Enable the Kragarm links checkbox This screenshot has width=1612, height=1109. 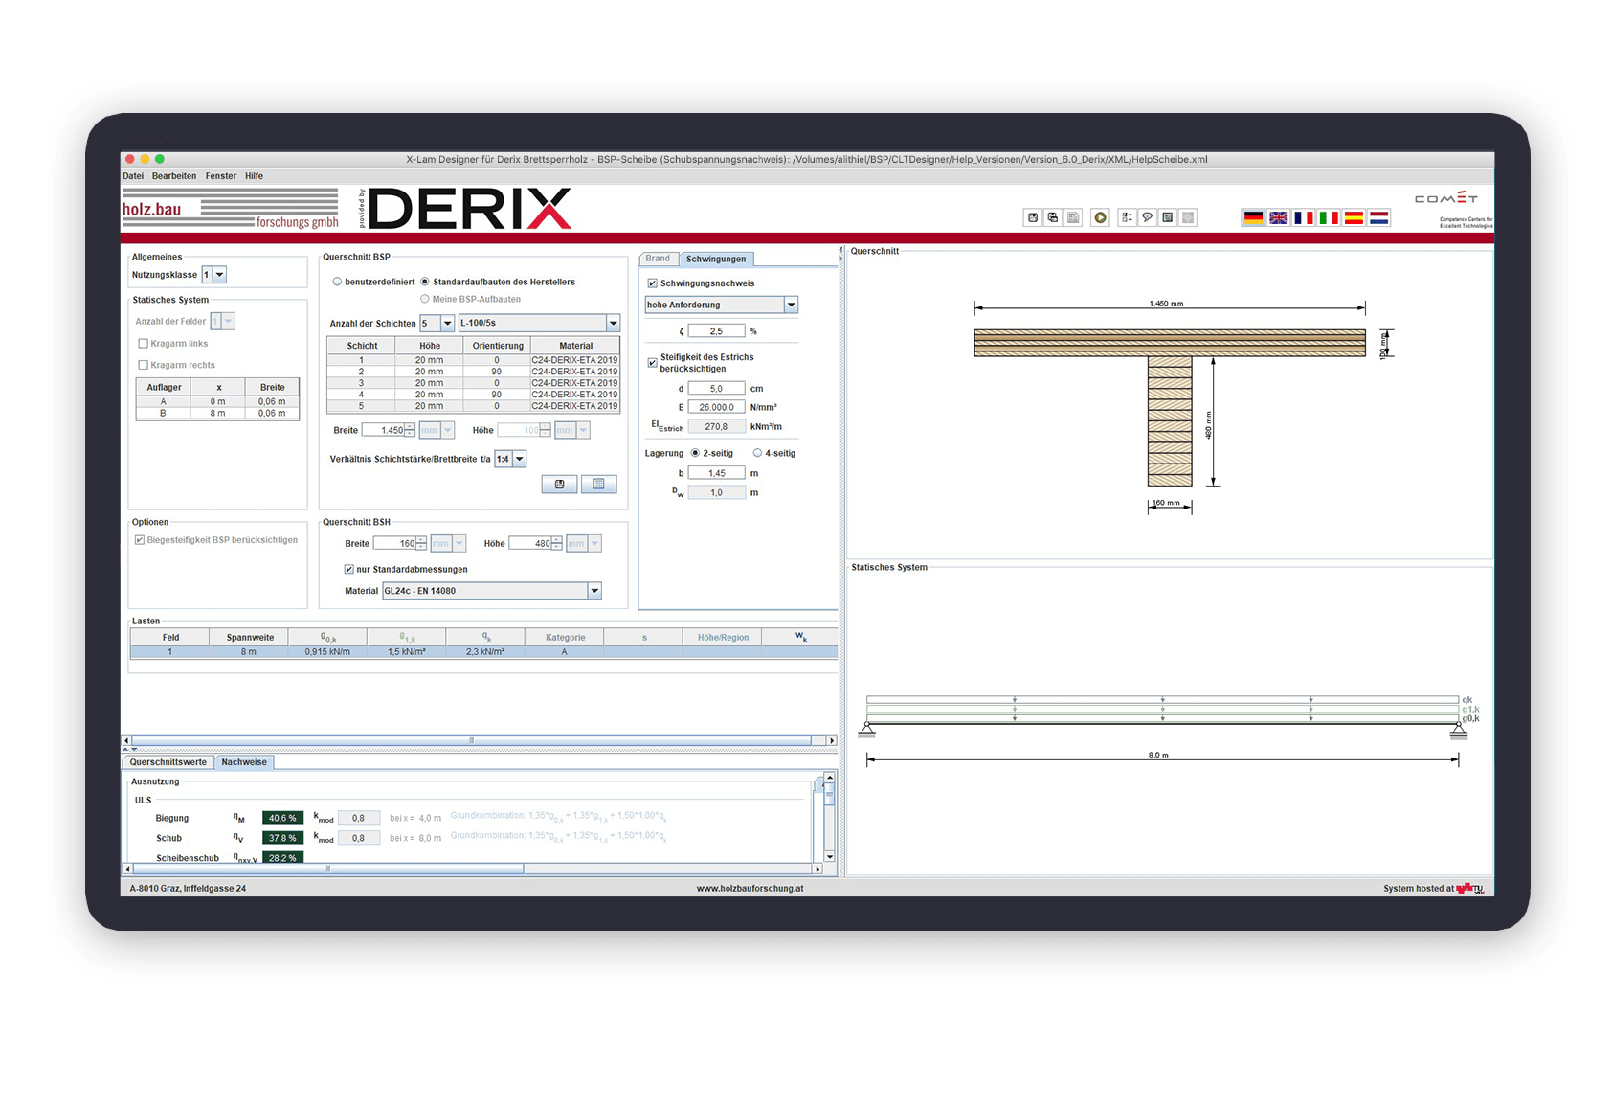coord(144,344)
